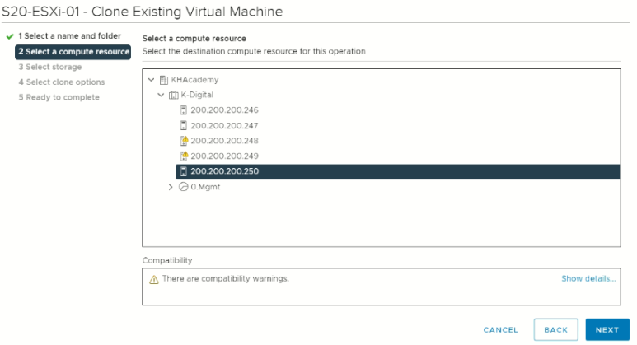Select the KHAcademy datacenter label
The width and height of the screenshot is (637, 345).
194,80
